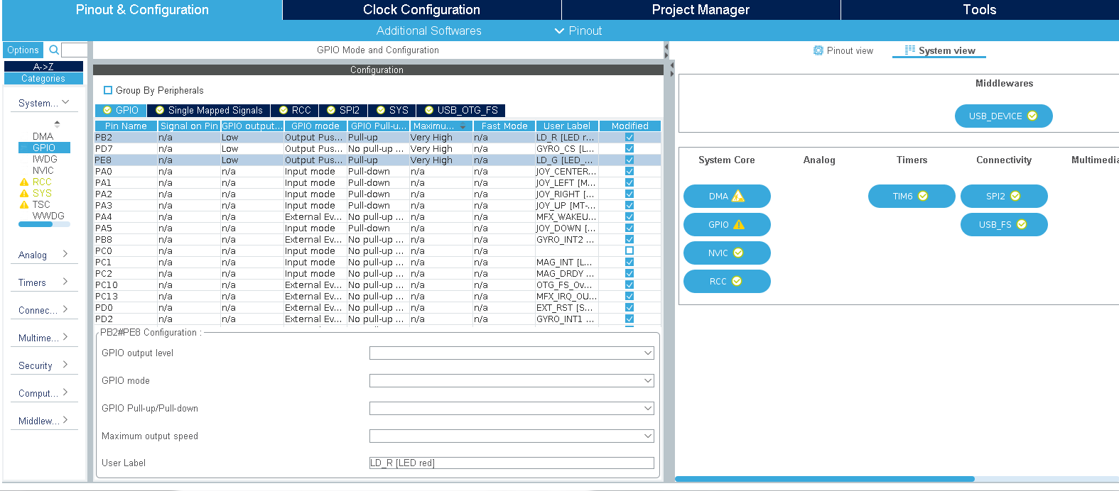Click the collapse arrow above DMA list
The height and width of the screenshot is (491, 1119).
[57, 123]
